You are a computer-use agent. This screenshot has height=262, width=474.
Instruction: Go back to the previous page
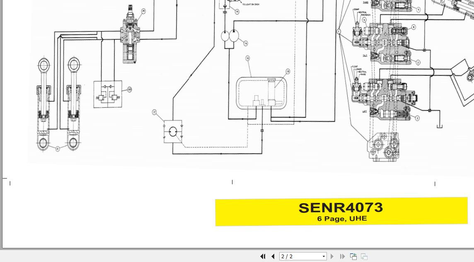(273, 257)
